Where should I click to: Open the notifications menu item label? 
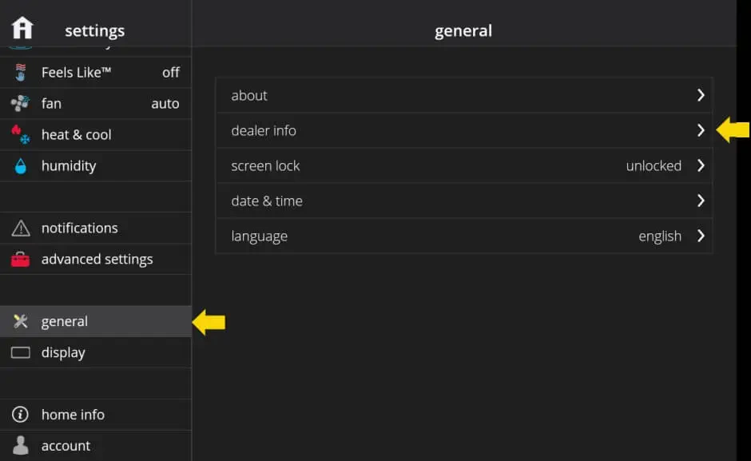tap(79, 229)
